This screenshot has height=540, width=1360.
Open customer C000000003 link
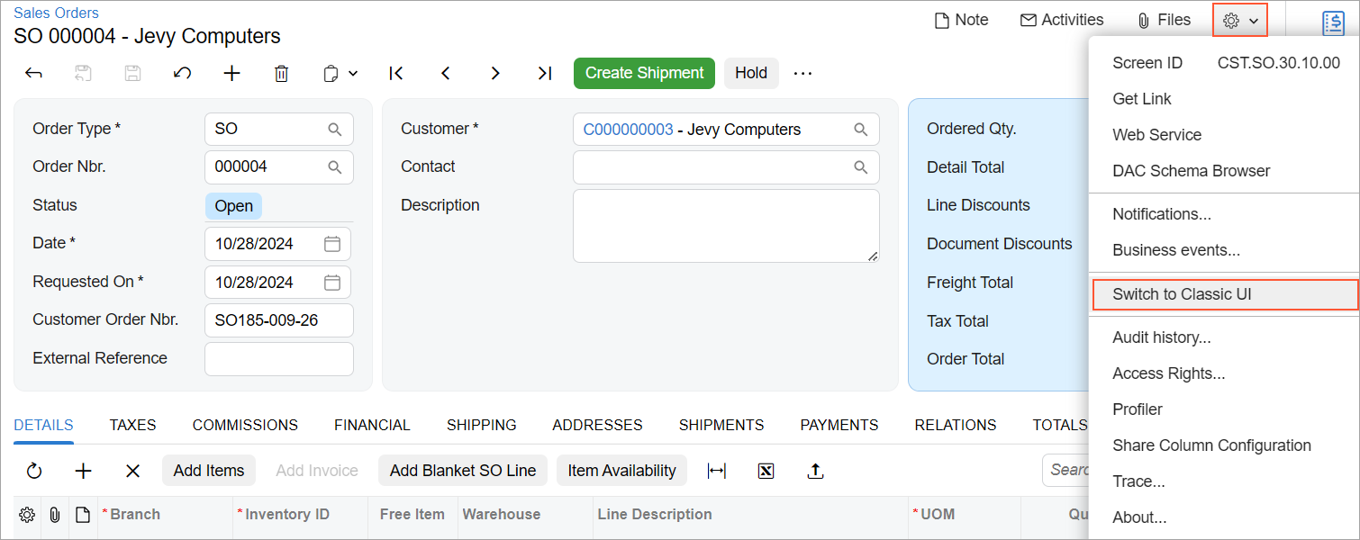[628, 130]
